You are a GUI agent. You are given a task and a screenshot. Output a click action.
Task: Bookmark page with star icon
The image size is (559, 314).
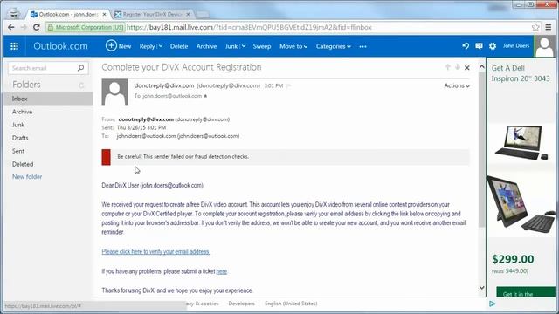point(535,27)
